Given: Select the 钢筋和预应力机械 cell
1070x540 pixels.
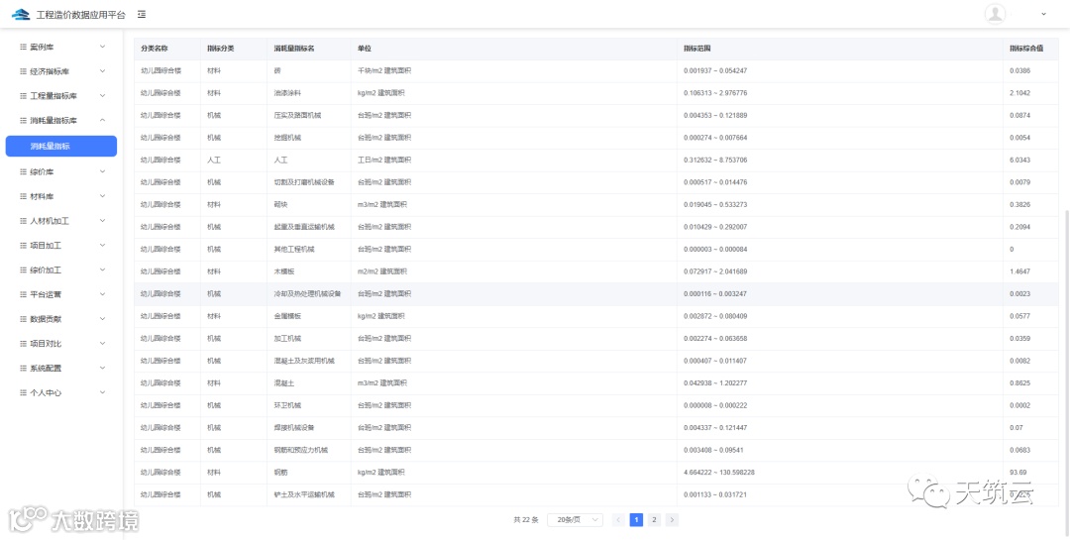Looking at the screenshot, I should (x=308, y=450).
